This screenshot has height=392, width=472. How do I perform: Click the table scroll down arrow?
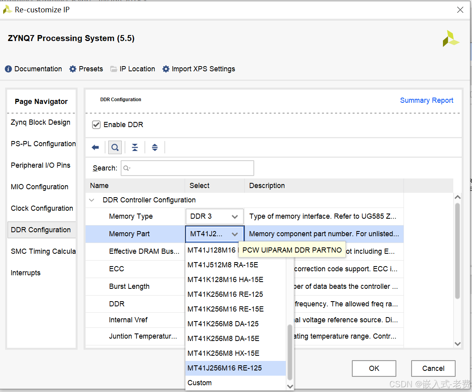tap(458, 344)
